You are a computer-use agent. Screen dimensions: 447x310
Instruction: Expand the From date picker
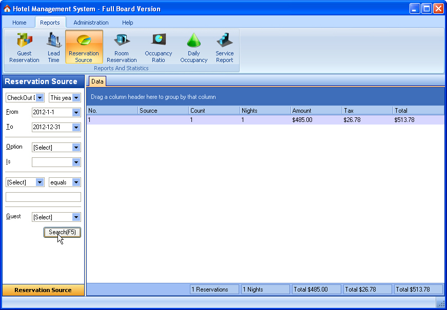[76, 113]
